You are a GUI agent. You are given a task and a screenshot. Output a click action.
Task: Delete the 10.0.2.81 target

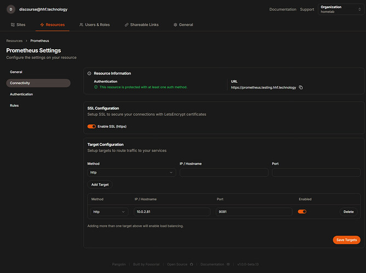tap(348, 212)
